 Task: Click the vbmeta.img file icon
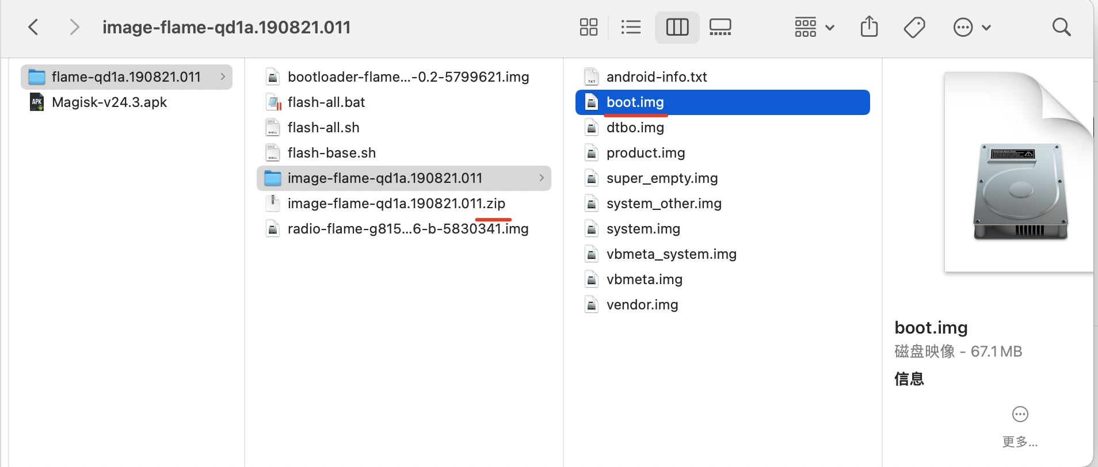pyautogui.click(x=592, y=280)
